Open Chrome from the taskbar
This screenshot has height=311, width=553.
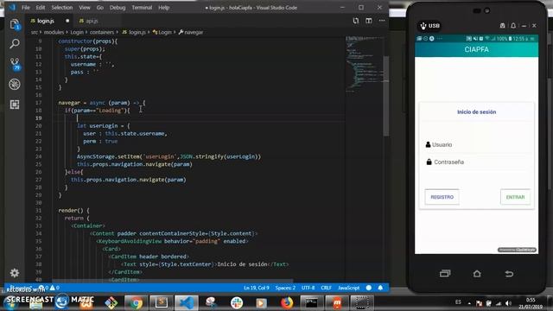(x=136, y=303)
